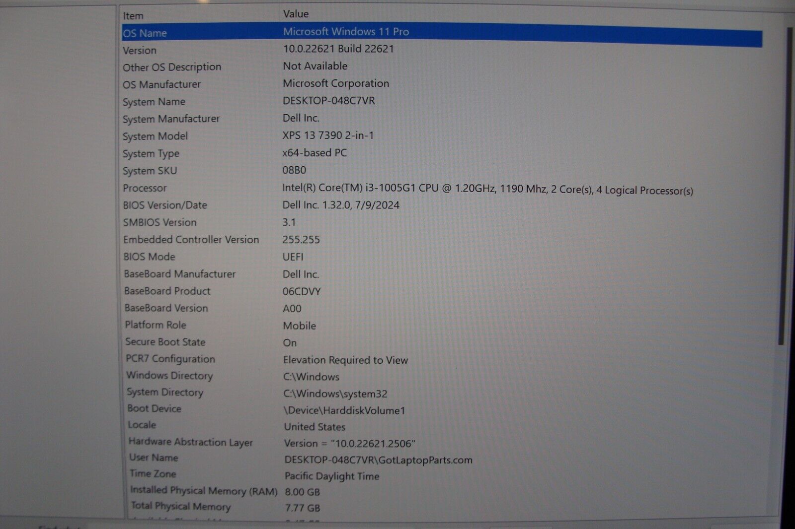Select the Version row label

point(140,51)
